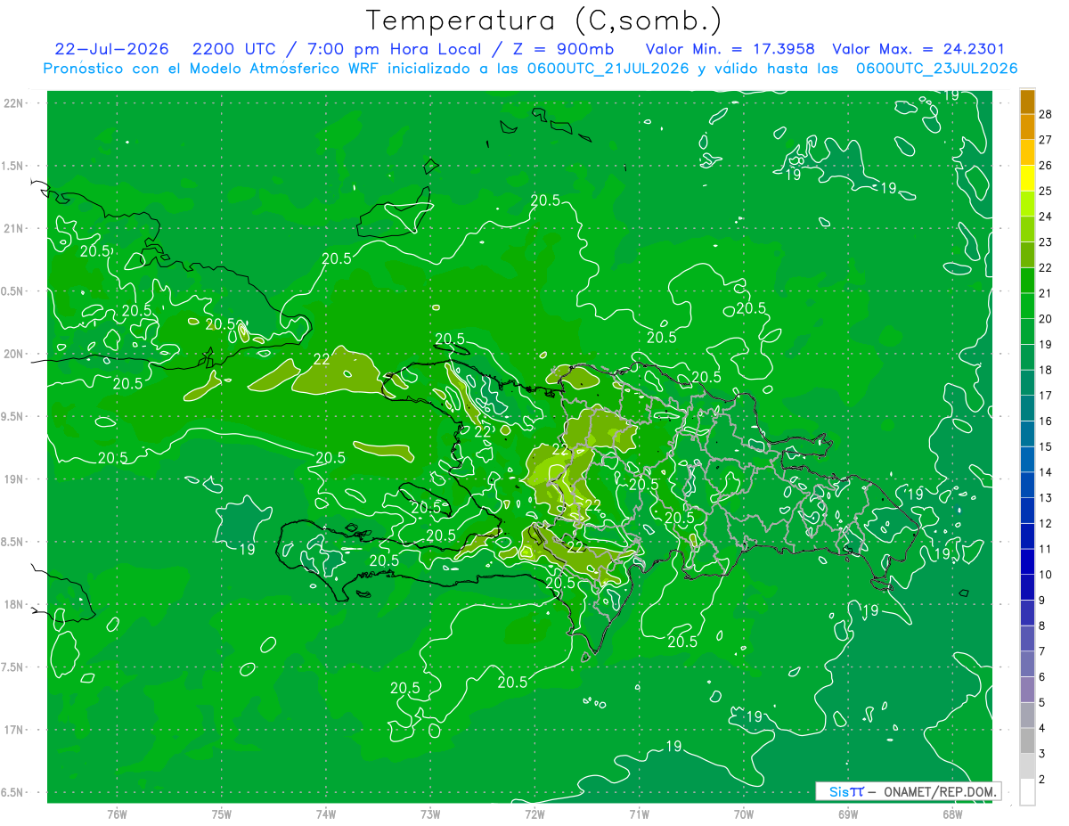This screenshot has width=1069, height=826.
Task: Click the "8.5N" latitude axis label
Action: pyautogui.click(x=13, y=543)
